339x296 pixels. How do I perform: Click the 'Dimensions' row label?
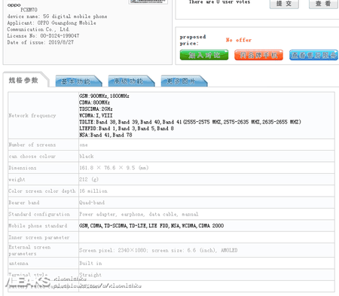pos(23,168)
